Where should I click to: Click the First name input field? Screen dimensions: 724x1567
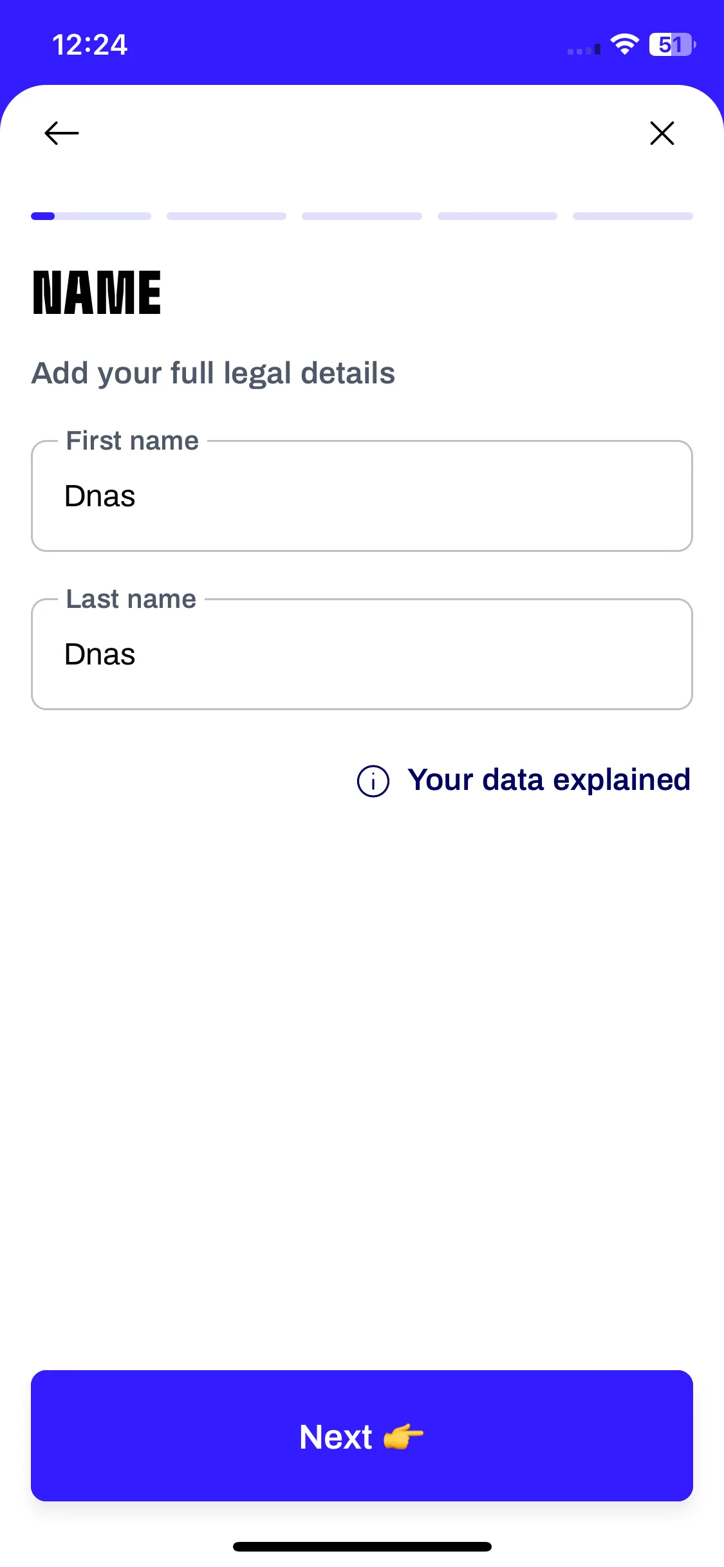[x=362, y=496]
